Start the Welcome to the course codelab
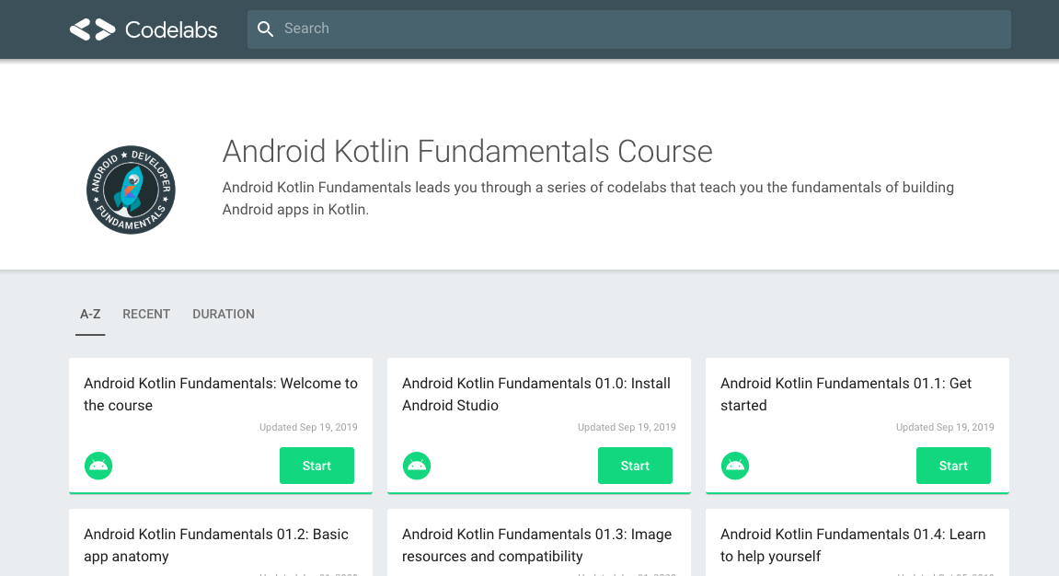The height and width of the screenshot is (576, 1059). tap(317, 466)
